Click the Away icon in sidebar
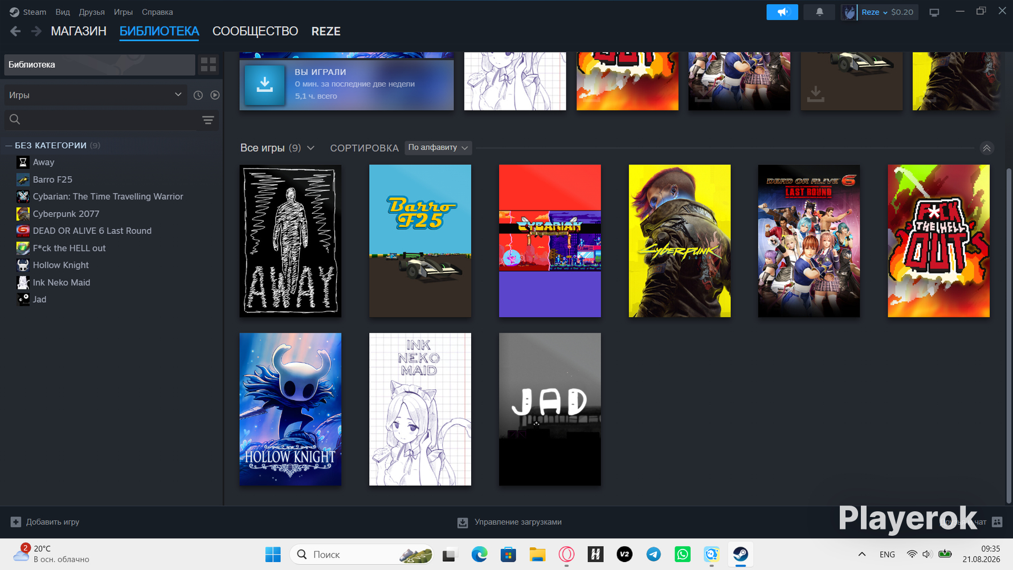The image size is (1013, 570). pyautogui.click(x=23, y=162)
